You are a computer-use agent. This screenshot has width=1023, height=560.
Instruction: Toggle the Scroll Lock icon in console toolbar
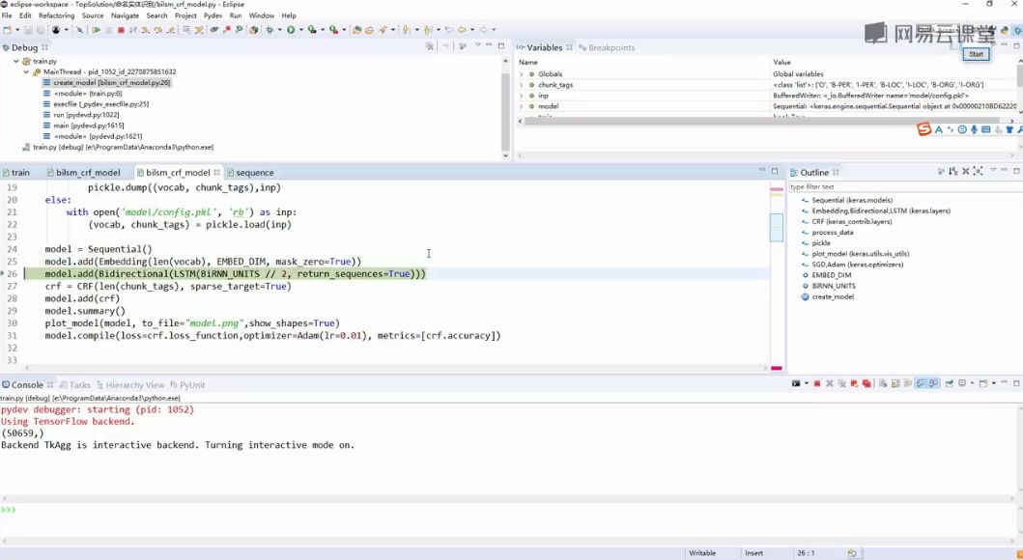pos(895,383)
